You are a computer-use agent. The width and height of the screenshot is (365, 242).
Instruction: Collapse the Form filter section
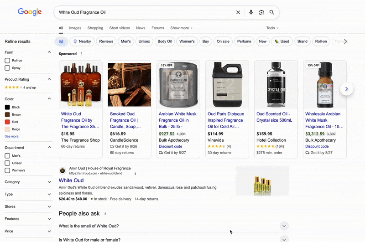(49, 52)
